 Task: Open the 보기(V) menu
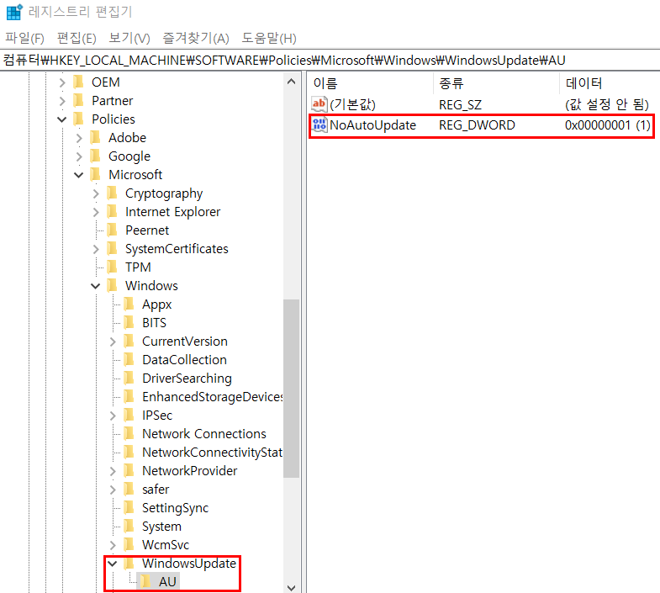(129, 39)
